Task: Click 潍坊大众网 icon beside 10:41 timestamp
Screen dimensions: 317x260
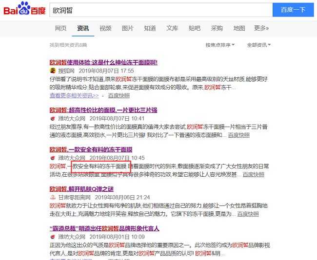Action: coord(53,118)
